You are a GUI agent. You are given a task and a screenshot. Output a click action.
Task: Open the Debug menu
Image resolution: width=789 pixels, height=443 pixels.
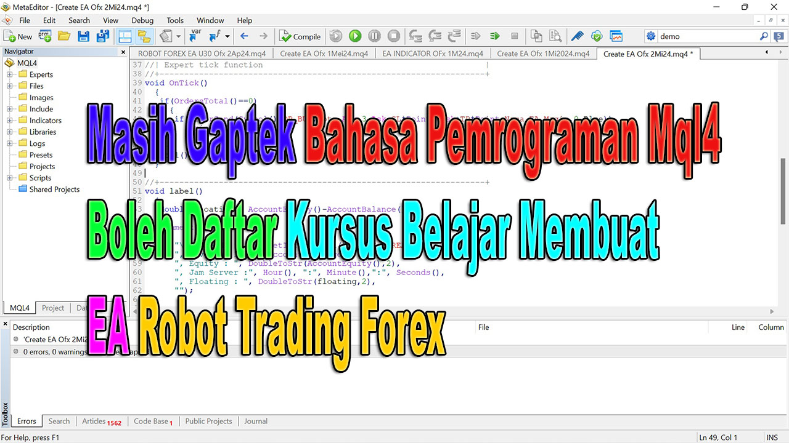pos(142,20)
